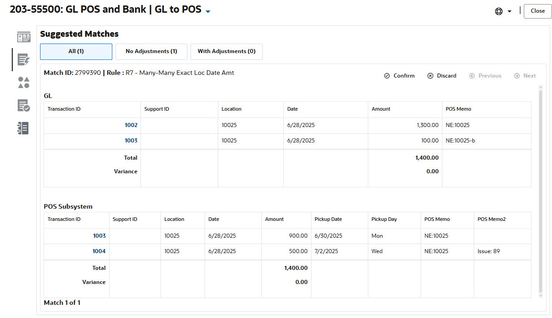Image resolution: width=552 pixels, height=318 pixels.
Task: Select POS amount 900.00 cell
Action: click(286, 236)
